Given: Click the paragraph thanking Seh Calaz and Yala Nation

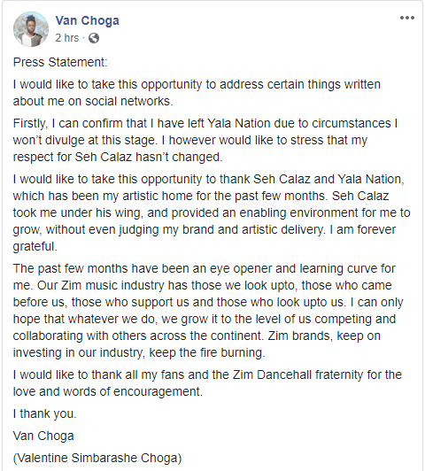Looking at the screenshot, I should tap(212, 212).
